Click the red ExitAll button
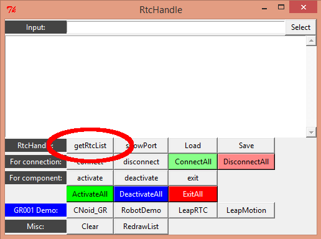This screenshot has height=239, width=321. 193,194
